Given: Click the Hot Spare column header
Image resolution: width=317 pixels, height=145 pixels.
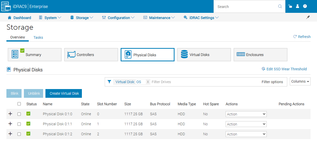Looking at the screenshot, I should 211,104.
